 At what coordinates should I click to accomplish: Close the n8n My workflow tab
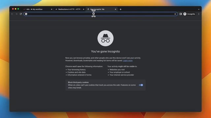click(51, 10)
